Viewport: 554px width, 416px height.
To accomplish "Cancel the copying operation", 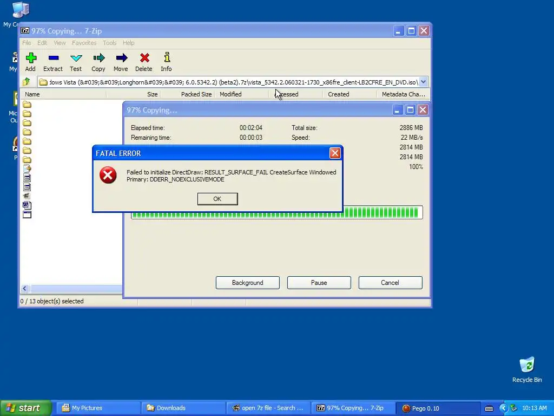I will pyautogui.click(x=390, y=283).
